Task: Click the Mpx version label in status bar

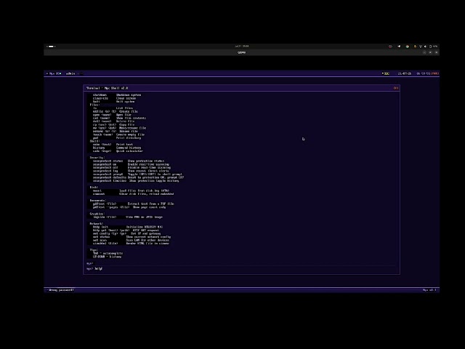Action: [429, 290]
